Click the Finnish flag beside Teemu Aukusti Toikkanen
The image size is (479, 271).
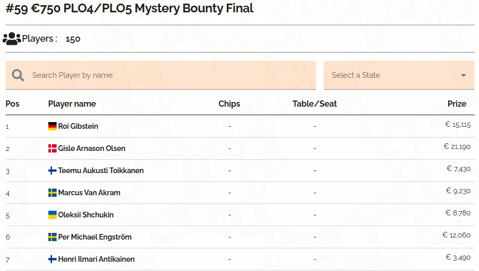[52, 171]
